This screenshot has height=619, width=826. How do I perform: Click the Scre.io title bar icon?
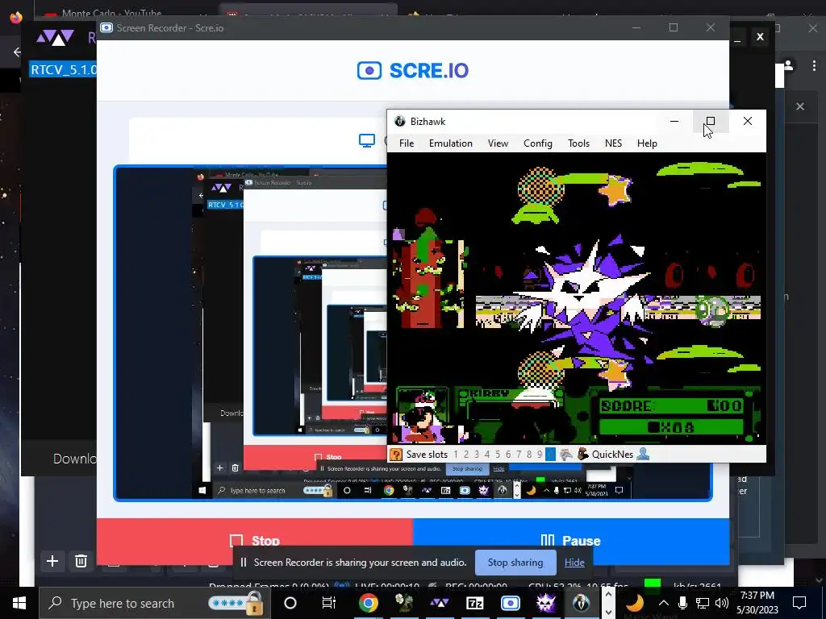[x=106, y=28]
